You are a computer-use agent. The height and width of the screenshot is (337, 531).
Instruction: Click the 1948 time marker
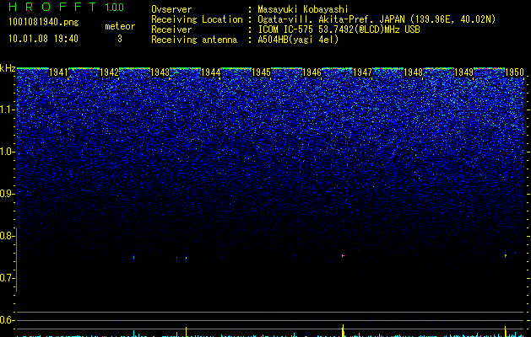pos(414,72)
